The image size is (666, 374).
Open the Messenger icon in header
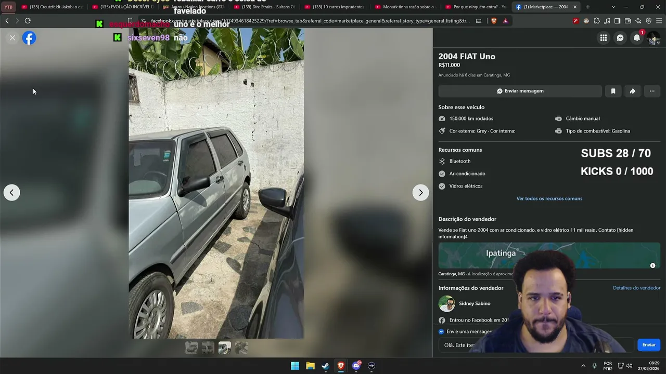(x=620, y=38)
